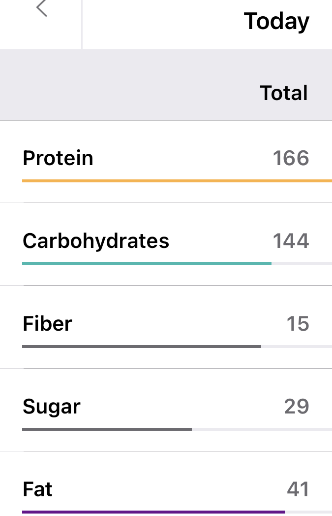Tap the Carbohydrates total value 144
This screenshot has width=332, height=516.
coord(291,241)
